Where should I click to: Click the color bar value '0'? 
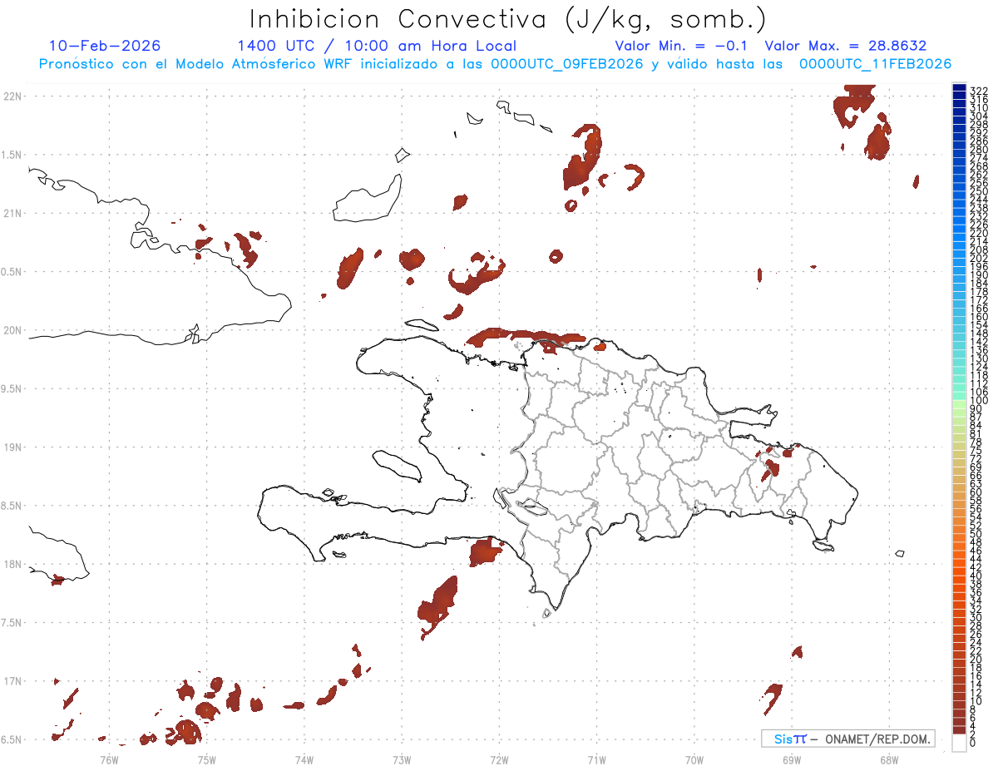pos(973,742)
